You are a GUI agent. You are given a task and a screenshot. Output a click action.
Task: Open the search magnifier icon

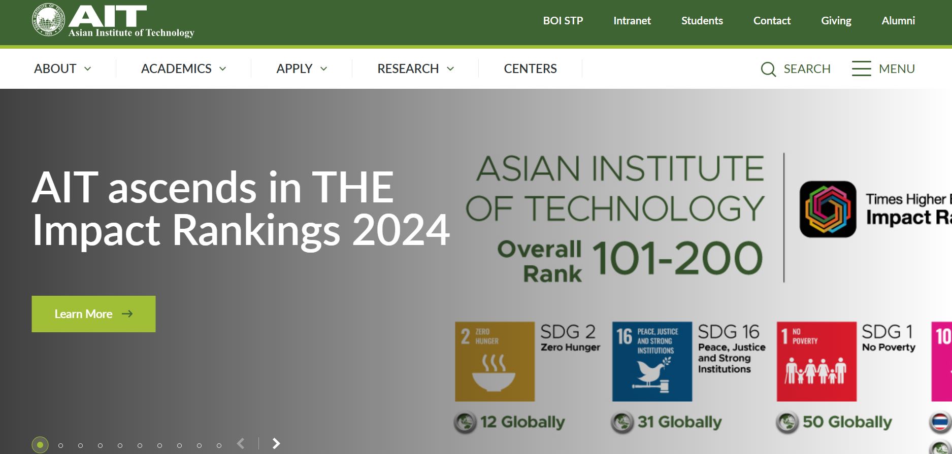click(768, 69)
